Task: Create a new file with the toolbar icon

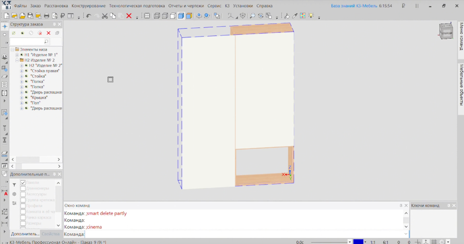Action: (7, 16)
